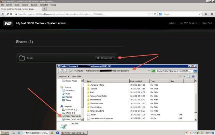
Task: Select Local Disk (C:) in tree
Action: tap(70, 110)
